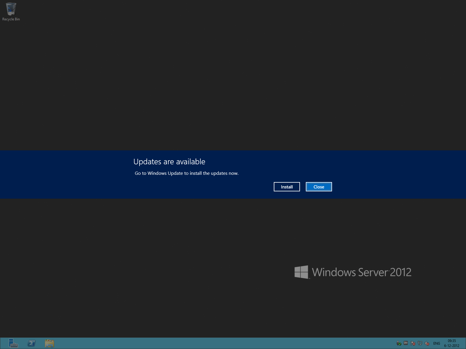Close the Updates are available dialog
This screenshot has height=349, width=466.
(x=319, y=187)
